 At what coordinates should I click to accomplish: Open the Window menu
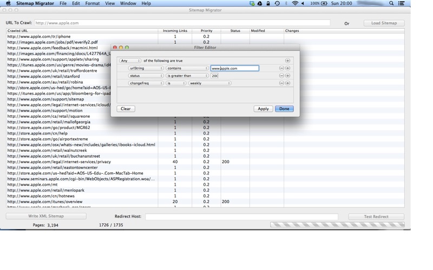click(x=128, y=3)
